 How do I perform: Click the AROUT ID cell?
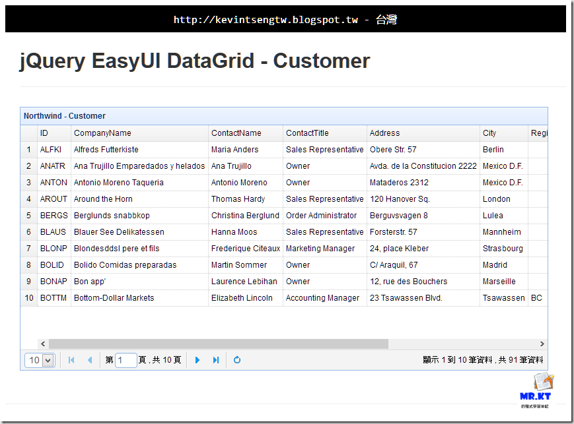(54, 199)
